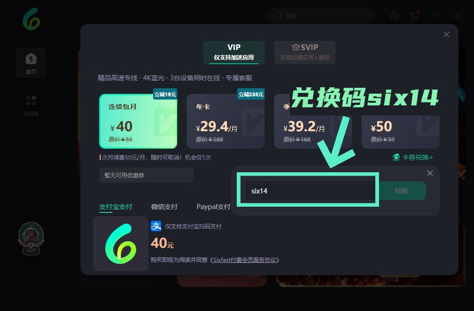Open the customer service headset icon
The width and height of the screenshot is (474, 311).
click(x=394, y=16)
